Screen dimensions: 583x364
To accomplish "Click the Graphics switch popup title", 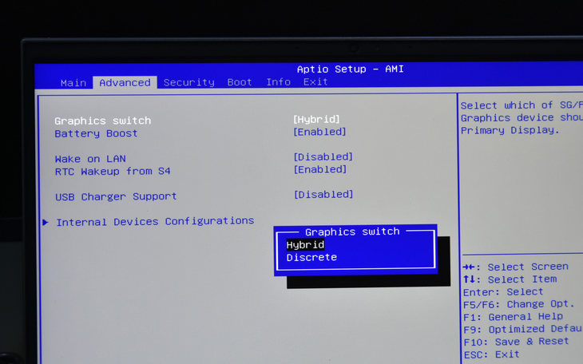I will 352,231.
